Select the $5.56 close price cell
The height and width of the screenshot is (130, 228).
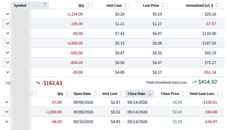pyautogui.click(x=177, y=122)
